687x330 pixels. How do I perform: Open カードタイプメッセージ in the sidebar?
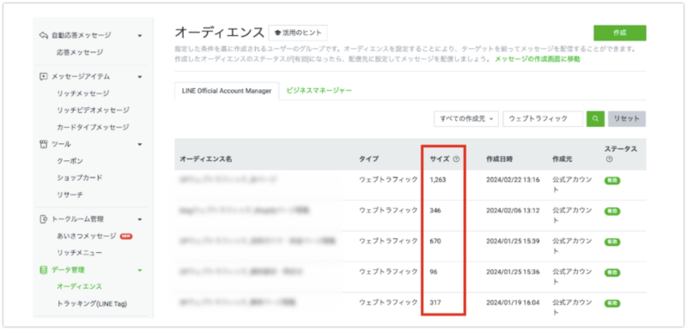[x=93, y=127]
